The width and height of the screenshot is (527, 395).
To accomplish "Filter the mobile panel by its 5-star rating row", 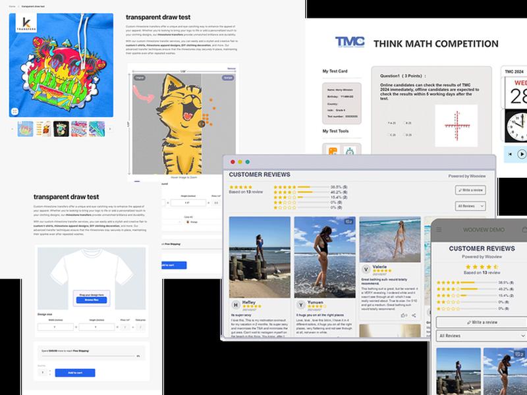I will 475,282.
